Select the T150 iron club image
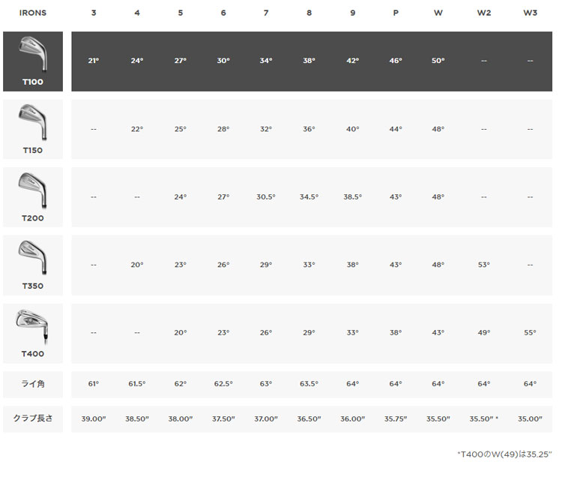The width and height of the screenshot is (562, 477). 34,120
